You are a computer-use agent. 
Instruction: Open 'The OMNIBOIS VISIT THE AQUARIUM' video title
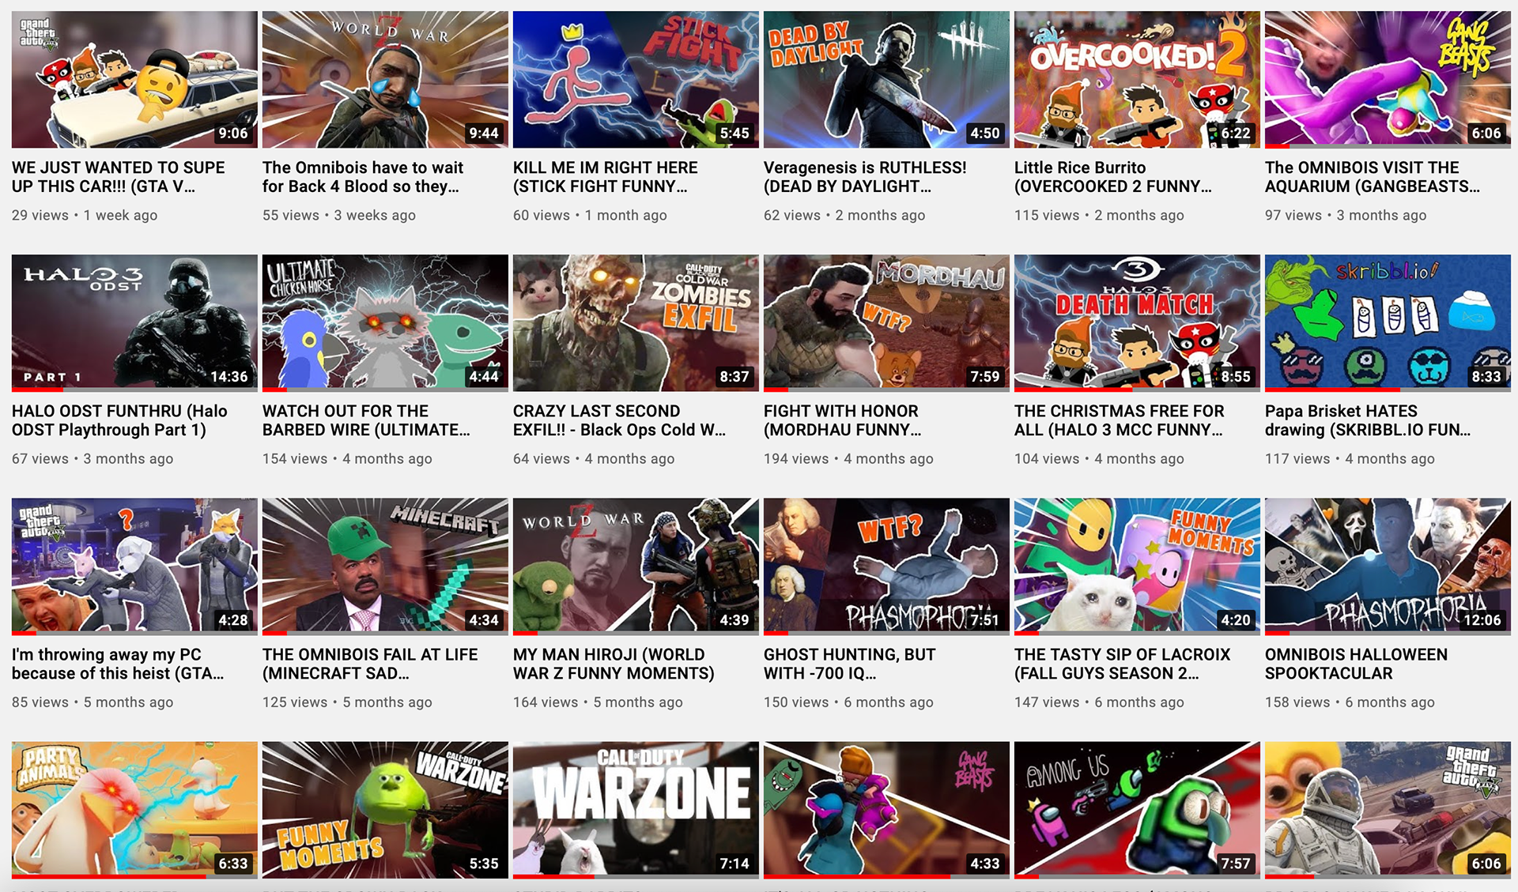click(1373, 177)
